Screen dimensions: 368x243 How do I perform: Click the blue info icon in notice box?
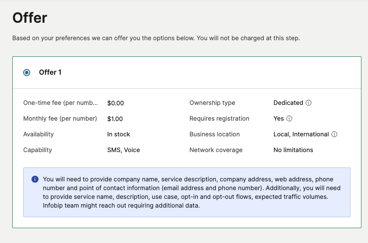click(x=35, y=180)
